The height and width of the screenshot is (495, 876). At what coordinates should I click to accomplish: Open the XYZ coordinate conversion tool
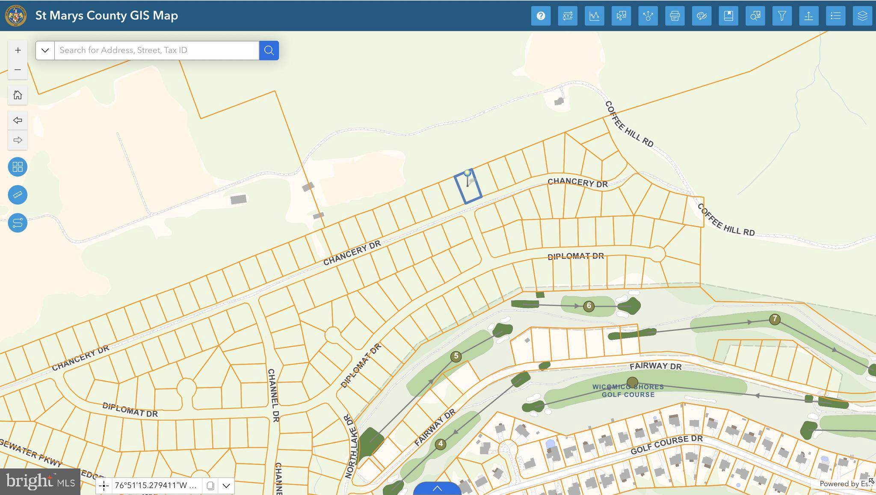click(x=568, y=16)
